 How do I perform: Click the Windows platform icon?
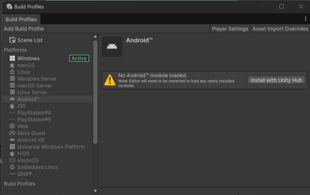pyautogui.click(x=12, y=59)
